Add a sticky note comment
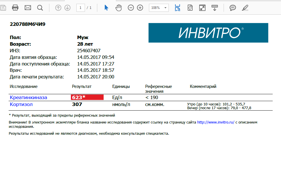The image size is (281, 187). coord(232,8)
